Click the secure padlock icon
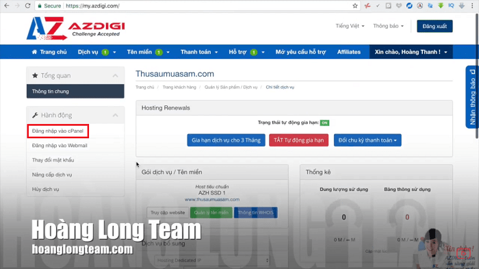Screen dimensions: 479x269 (40, 5)
